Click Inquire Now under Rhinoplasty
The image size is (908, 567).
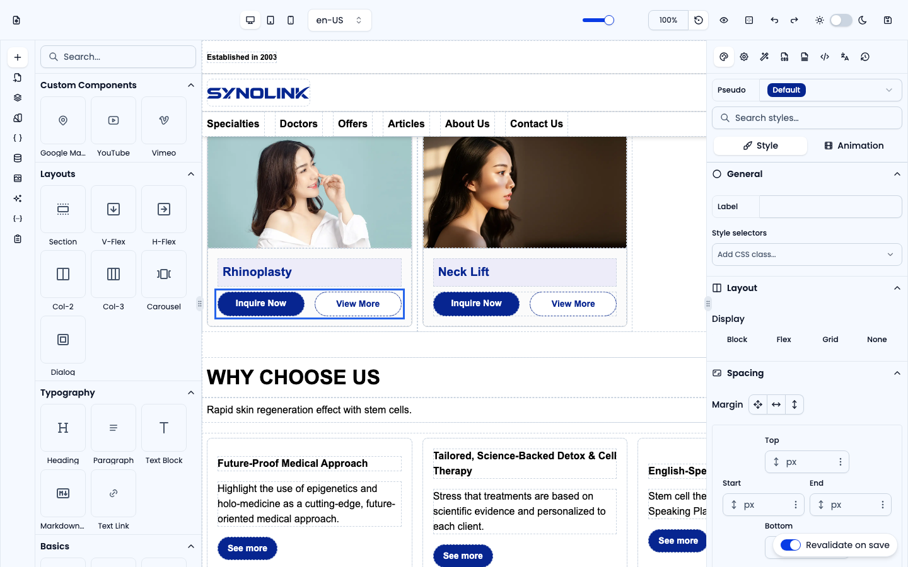(261, 304)
